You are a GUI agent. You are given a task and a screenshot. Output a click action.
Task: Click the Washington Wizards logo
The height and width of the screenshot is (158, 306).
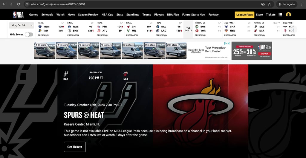[69, 27]
